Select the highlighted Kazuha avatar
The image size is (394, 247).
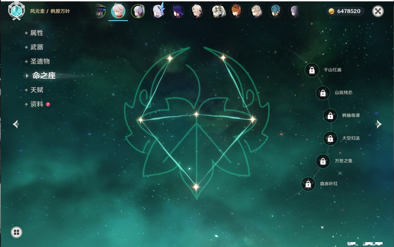click(118, 11)
